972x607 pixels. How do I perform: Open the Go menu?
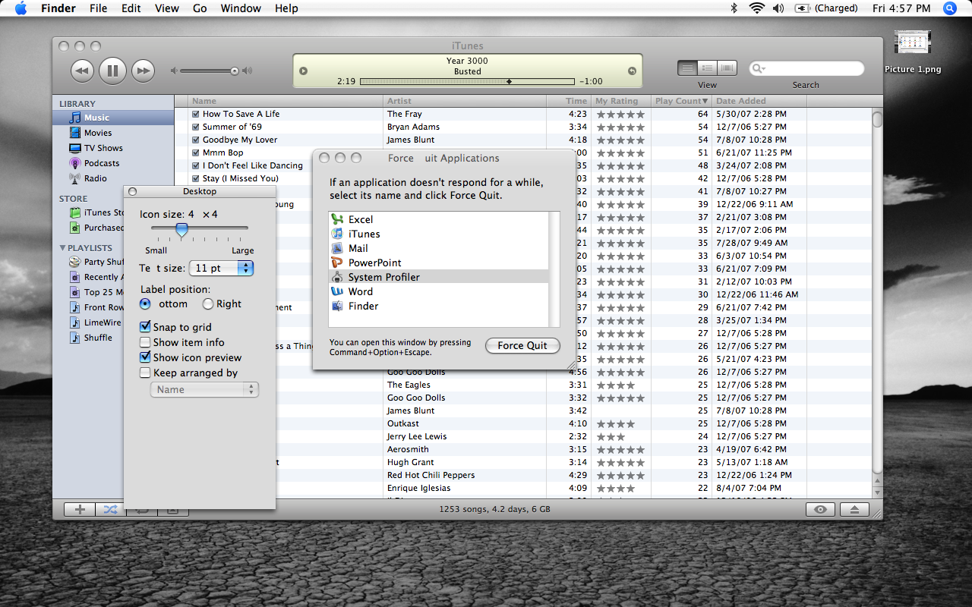[200, 8]
